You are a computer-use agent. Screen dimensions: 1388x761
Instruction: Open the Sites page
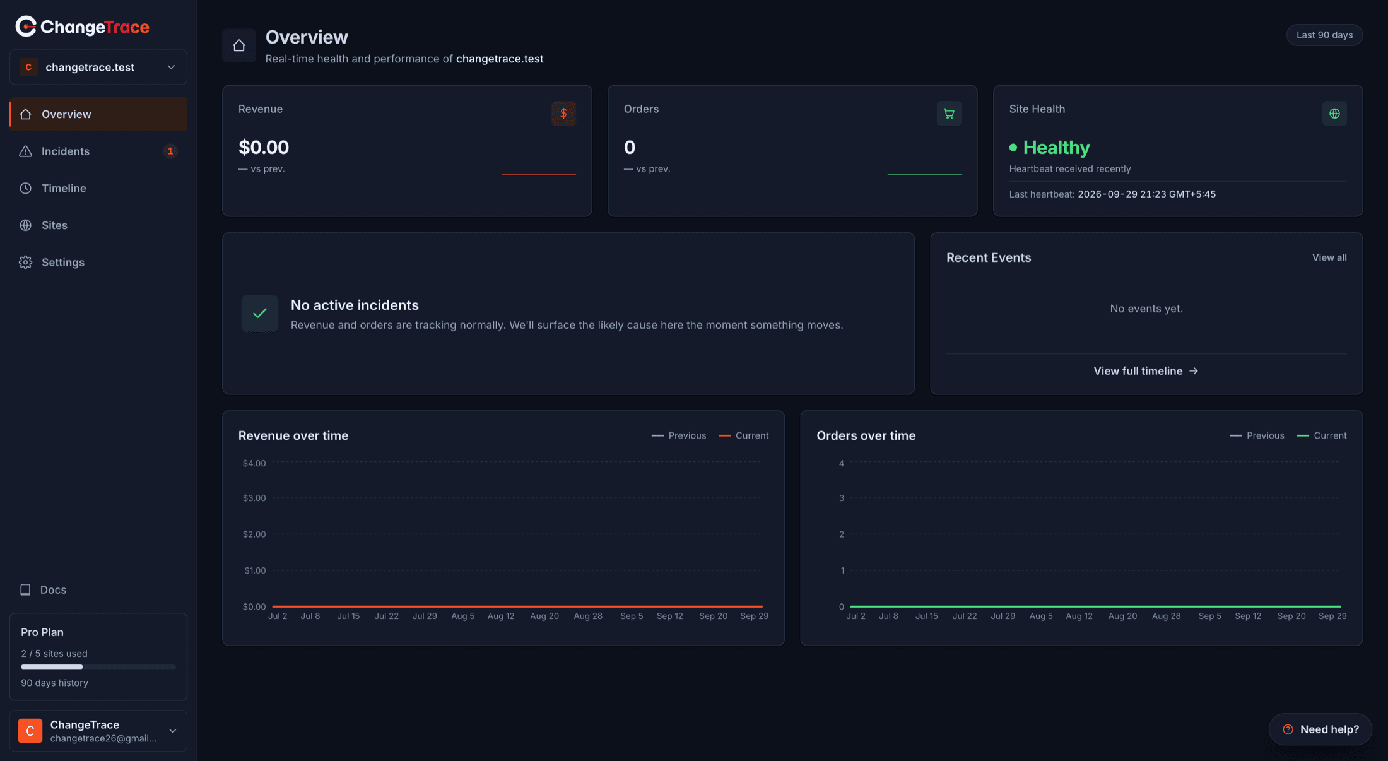tap(98, 225)
